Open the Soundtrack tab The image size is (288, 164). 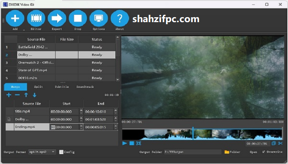click(x=85, y=87)
